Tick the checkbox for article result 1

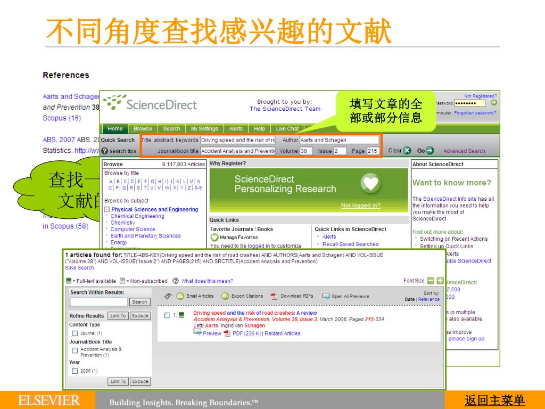click(167, 315)
